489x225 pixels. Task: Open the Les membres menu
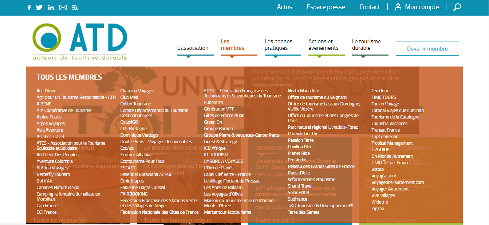(233, 45)
